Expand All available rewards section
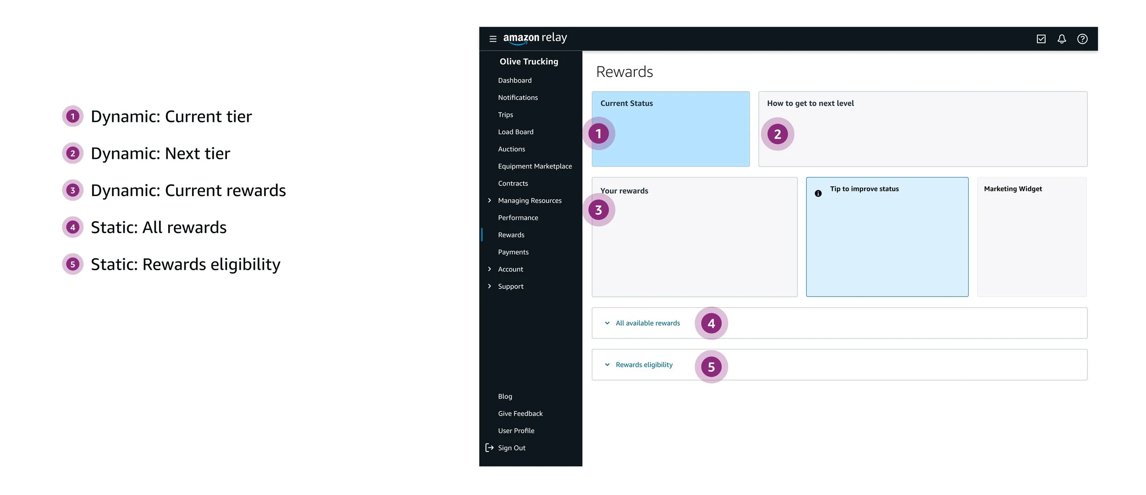The width and height of the screenshot is (1146, 495). 647,323
